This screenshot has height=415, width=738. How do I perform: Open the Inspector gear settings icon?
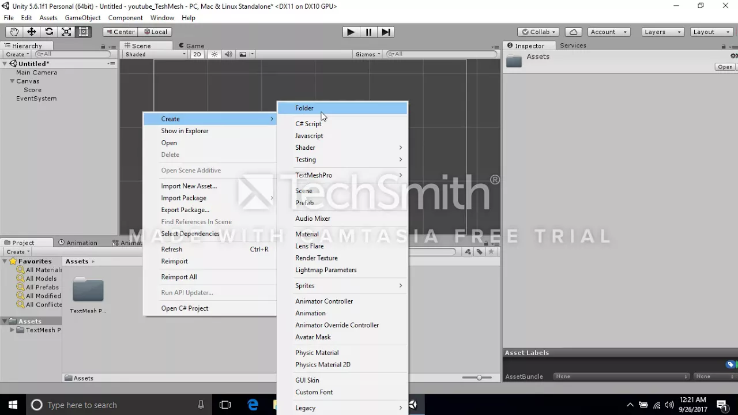734,56
